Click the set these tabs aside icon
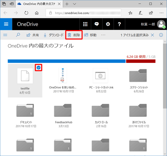The width and height of the screenshot is (167, 156). (x=12, y=4)
